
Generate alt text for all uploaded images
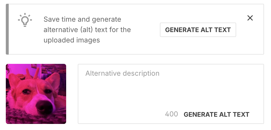click(x=198, y=30)
